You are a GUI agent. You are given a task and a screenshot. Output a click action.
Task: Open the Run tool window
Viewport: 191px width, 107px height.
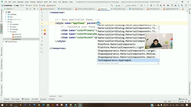coord(44,99)
